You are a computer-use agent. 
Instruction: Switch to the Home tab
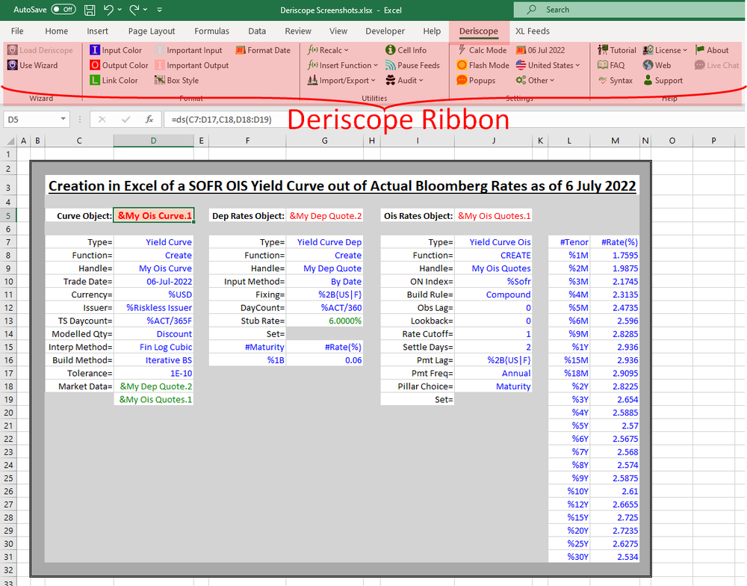56,31
